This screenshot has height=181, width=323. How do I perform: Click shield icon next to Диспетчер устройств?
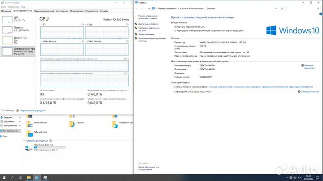click(136, 24)
